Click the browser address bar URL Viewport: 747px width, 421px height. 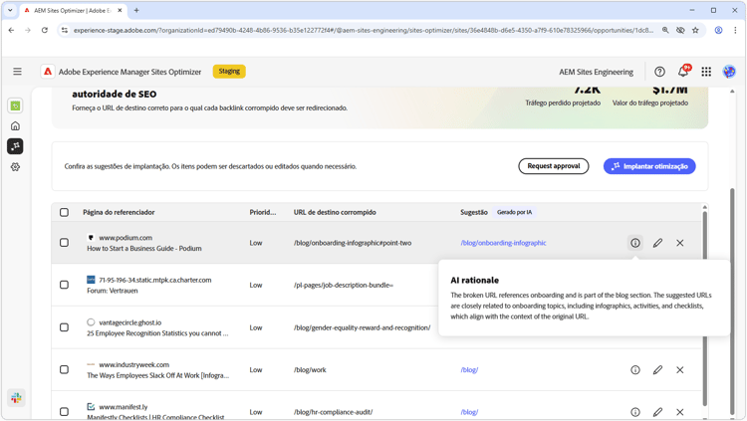tap(363, 30)
